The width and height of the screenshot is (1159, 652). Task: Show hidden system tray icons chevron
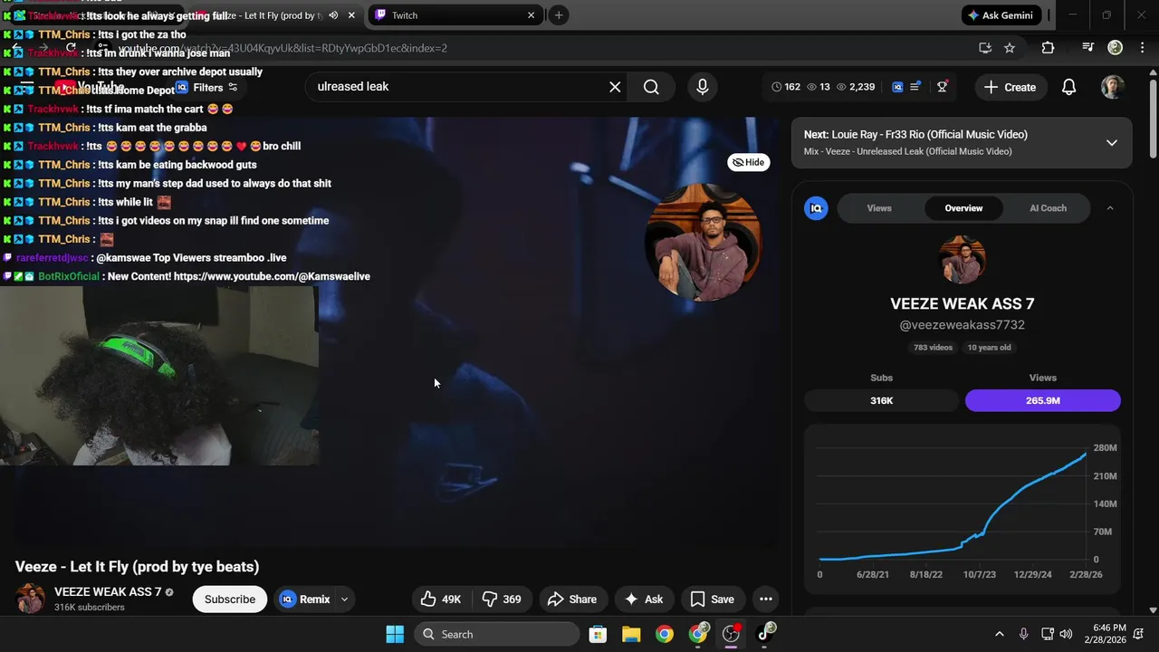tap(999, 634)
